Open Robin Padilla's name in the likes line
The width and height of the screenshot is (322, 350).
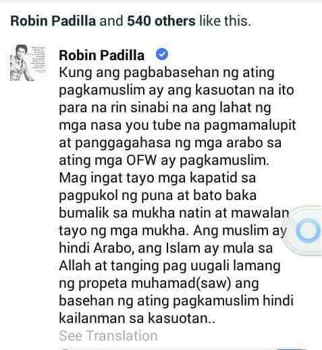[x=53, y=21]
